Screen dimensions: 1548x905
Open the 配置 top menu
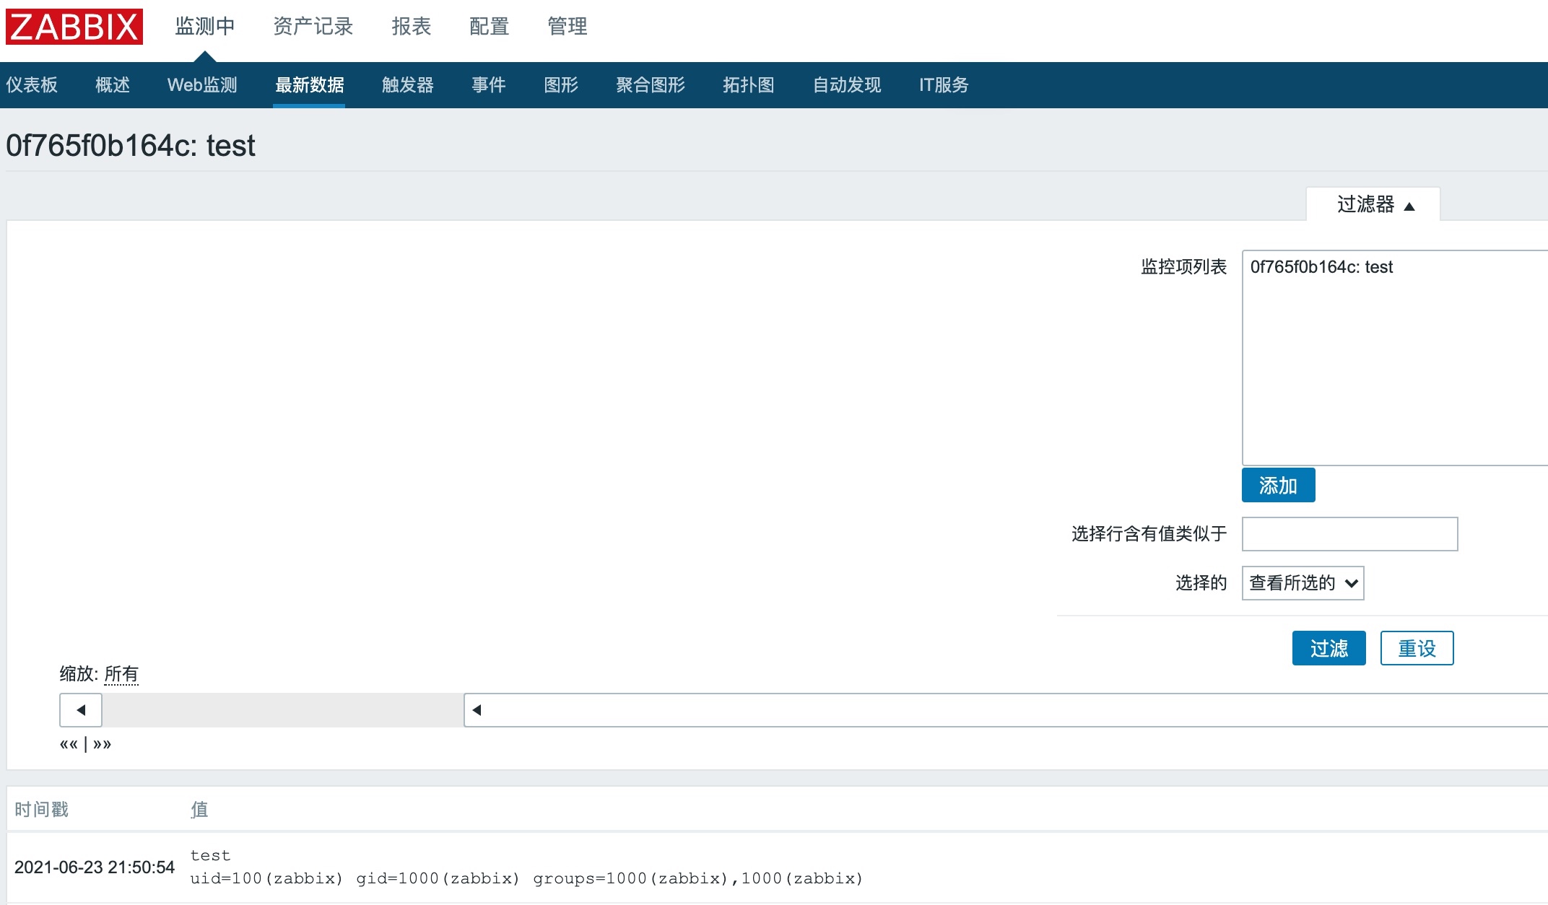[489, 27]
